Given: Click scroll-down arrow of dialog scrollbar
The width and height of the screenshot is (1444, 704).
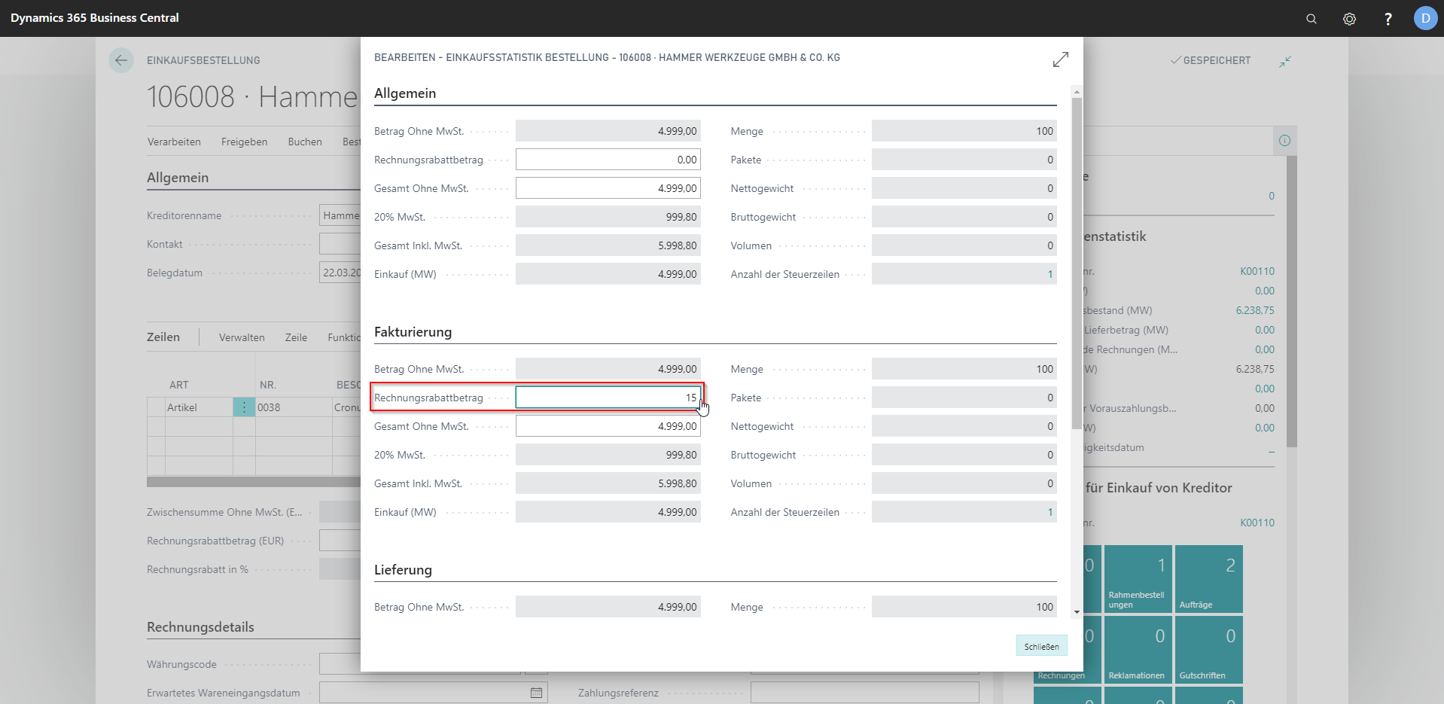Looking at the screenshot, I should click(1077, 612).
